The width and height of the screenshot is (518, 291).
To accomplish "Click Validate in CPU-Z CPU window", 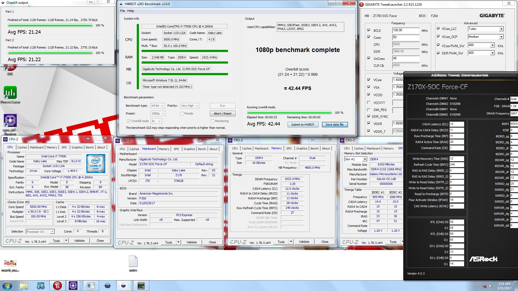I will coord(79,241).
